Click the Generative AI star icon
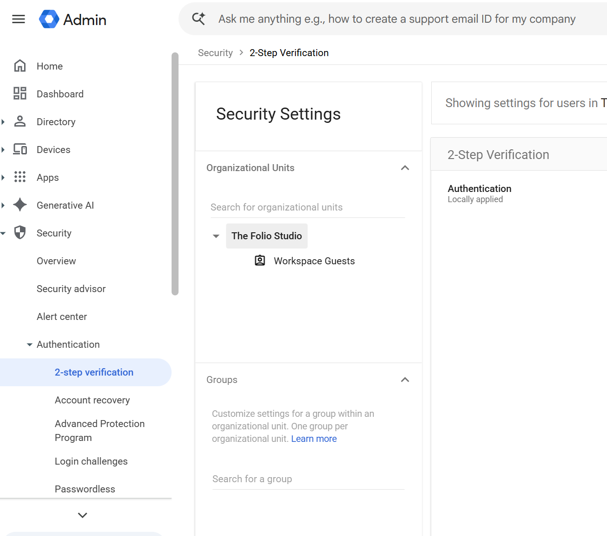Screen dimensions: 607x536 click(x=20, y=205)
